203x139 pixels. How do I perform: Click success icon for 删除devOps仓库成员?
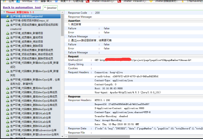tap(8, 105)
